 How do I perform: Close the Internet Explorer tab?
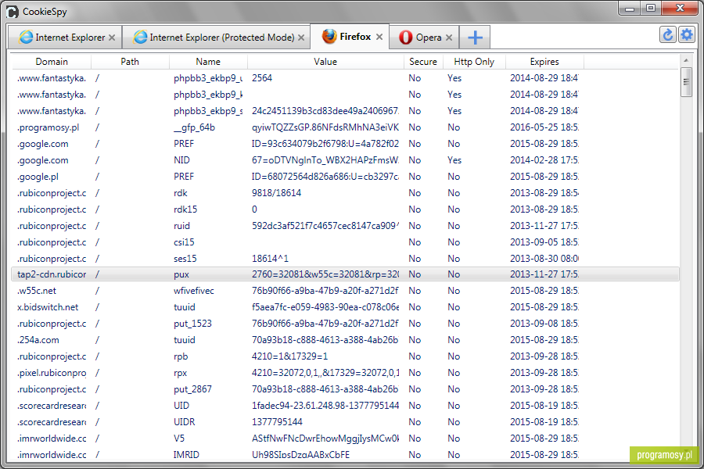112,38
